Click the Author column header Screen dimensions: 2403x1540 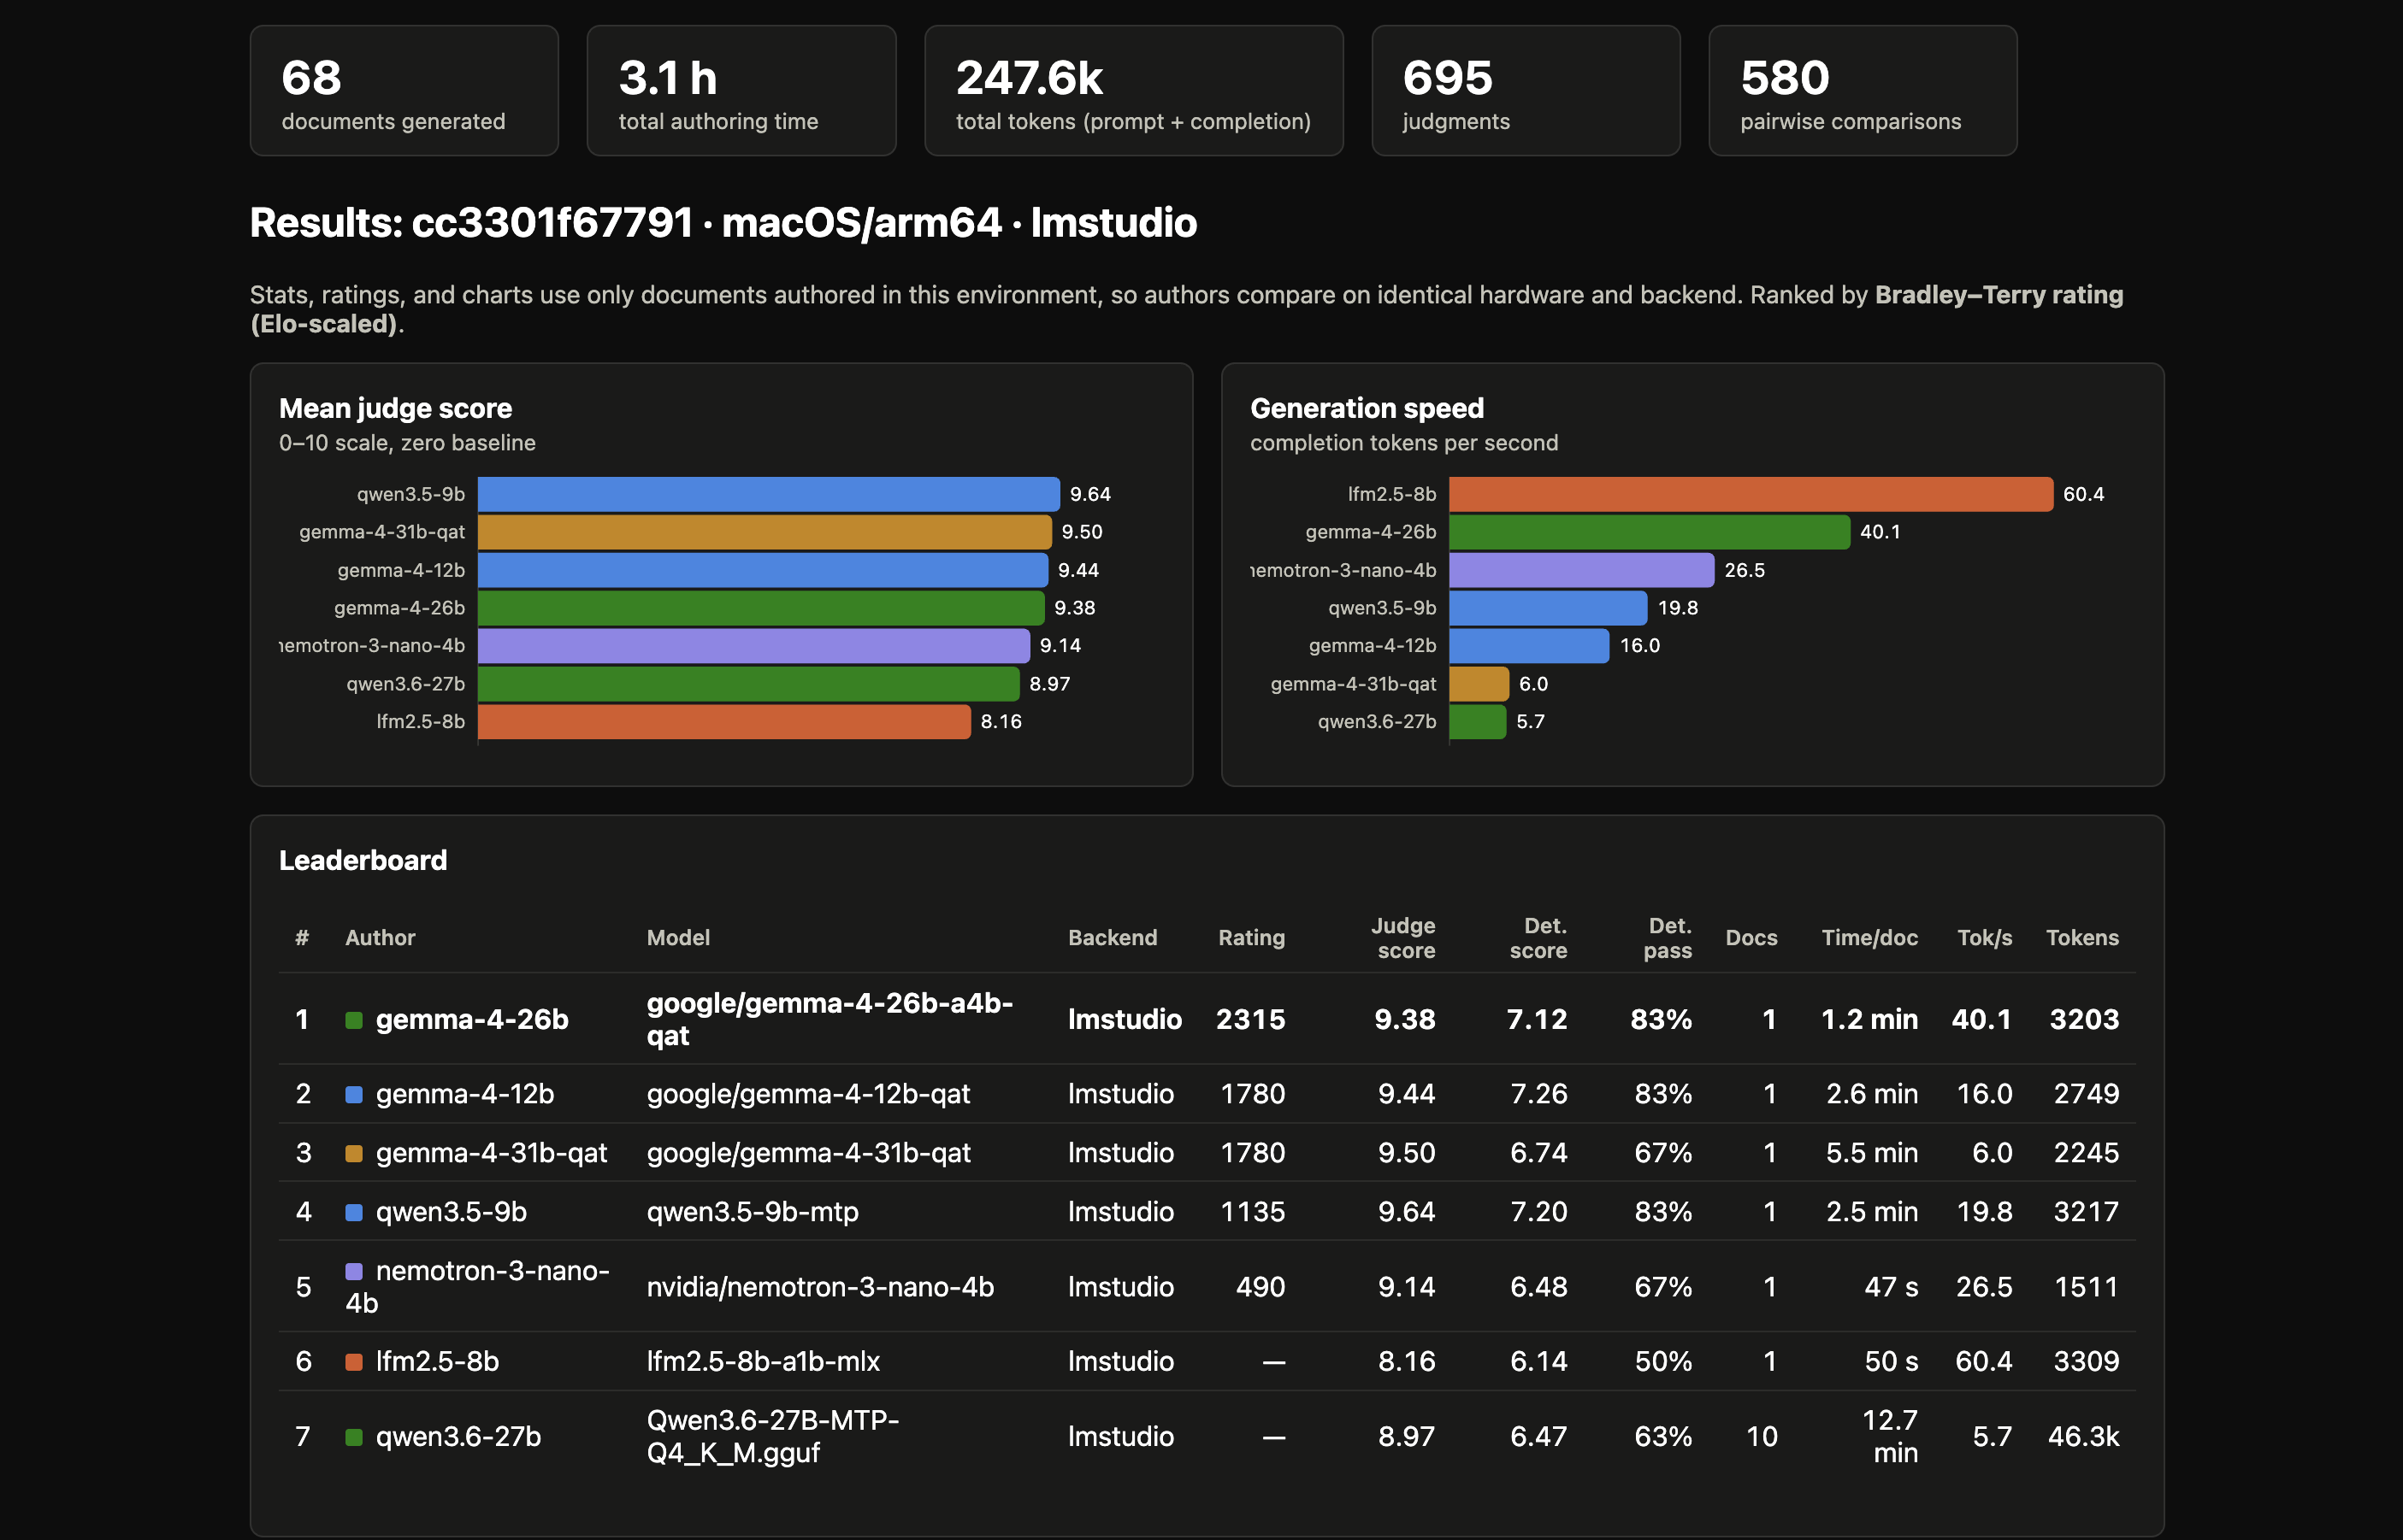pyautogui.click(x=381, y=938)
